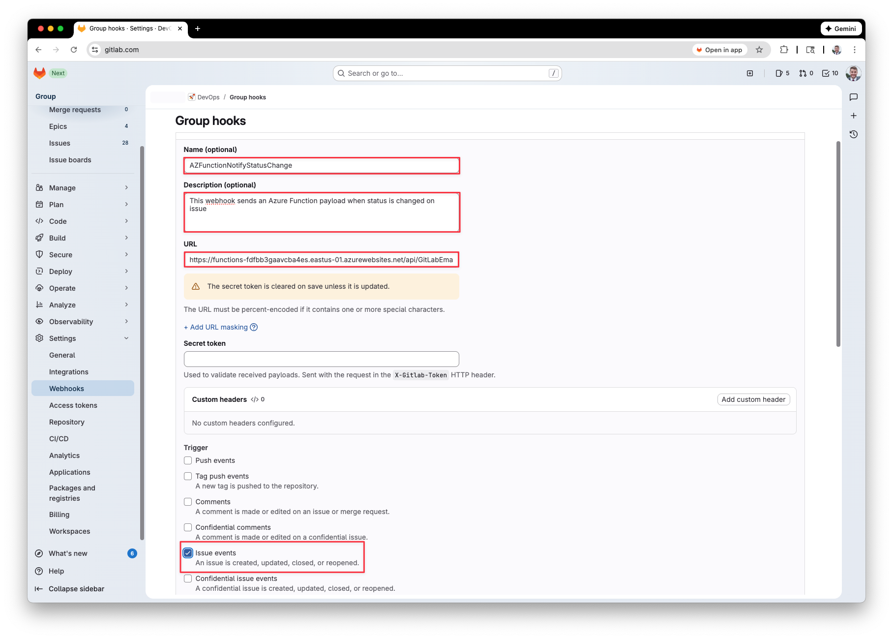Click the history clock icon in right rail
This screenshot has height=639, width=893.
pos(854,134)
